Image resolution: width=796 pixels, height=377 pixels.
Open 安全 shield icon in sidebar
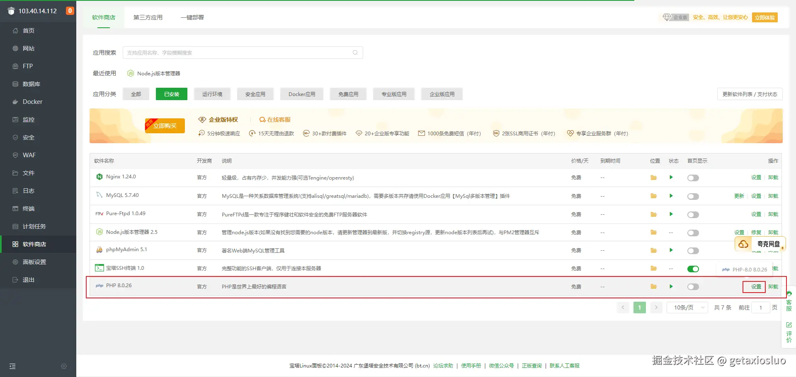point(15,137)
